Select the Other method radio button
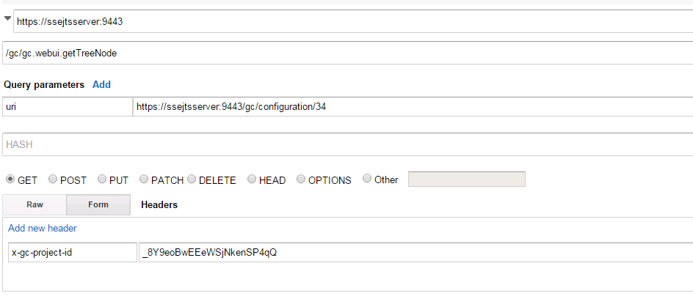The image size is (693, 307). click(x=367, y=180)
